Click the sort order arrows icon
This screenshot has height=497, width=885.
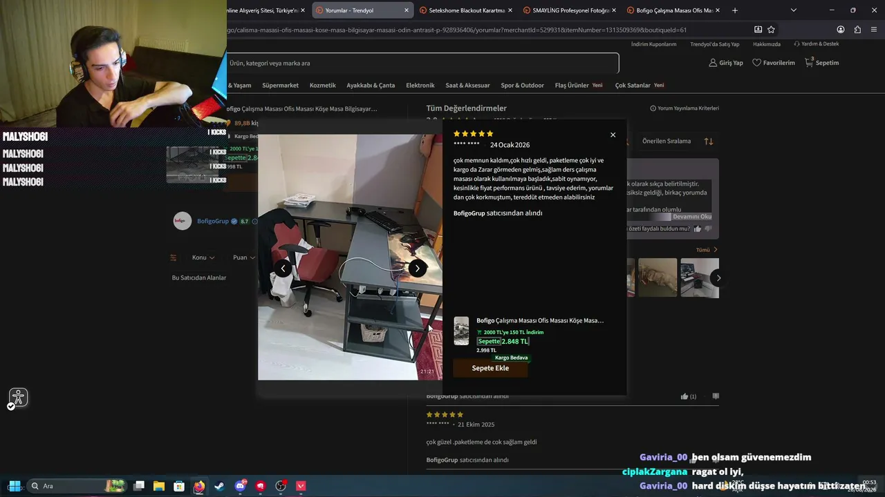709,141
